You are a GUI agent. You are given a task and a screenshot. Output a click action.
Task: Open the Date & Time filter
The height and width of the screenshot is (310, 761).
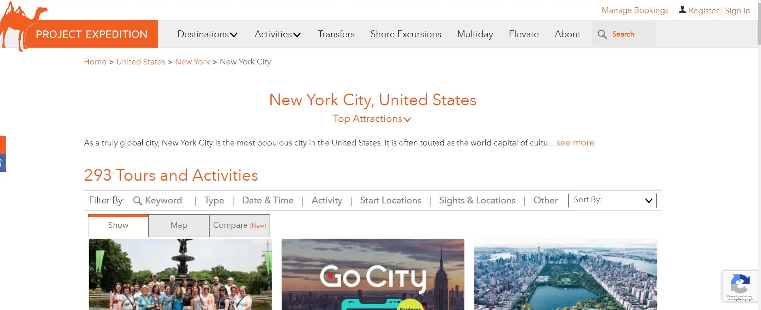tap(268, 200)
